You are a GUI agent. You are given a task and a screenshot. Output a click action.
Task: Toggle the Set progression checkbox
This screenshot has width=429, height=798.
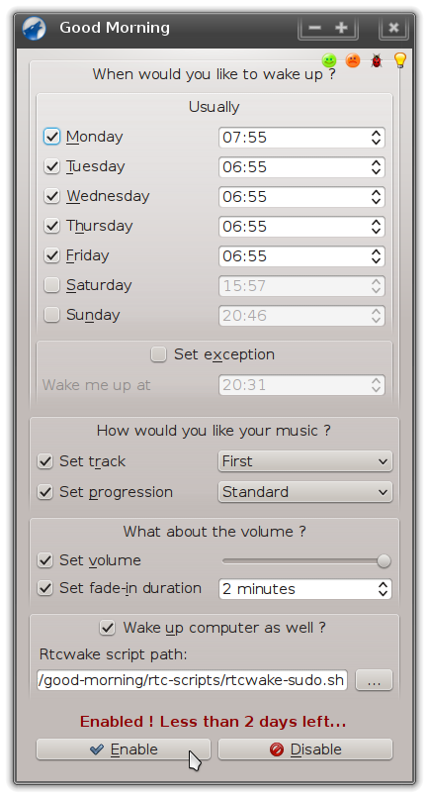[45, 492]
